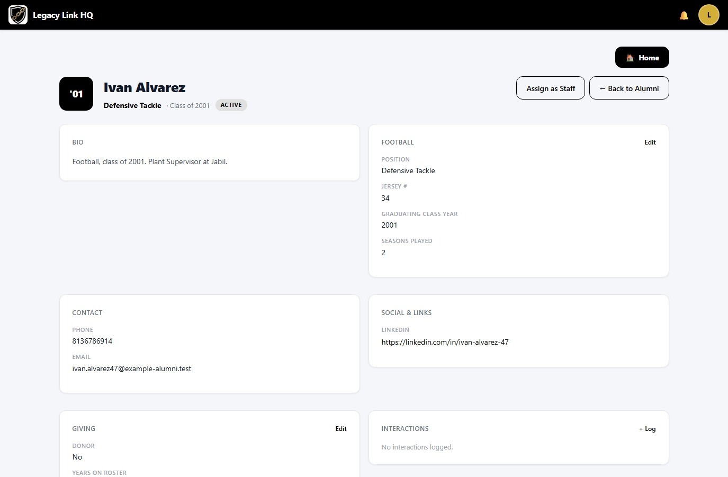
Task: Click the Ivan Alvarez name heading
Action: pyautogui.click(x=145, y=87)
